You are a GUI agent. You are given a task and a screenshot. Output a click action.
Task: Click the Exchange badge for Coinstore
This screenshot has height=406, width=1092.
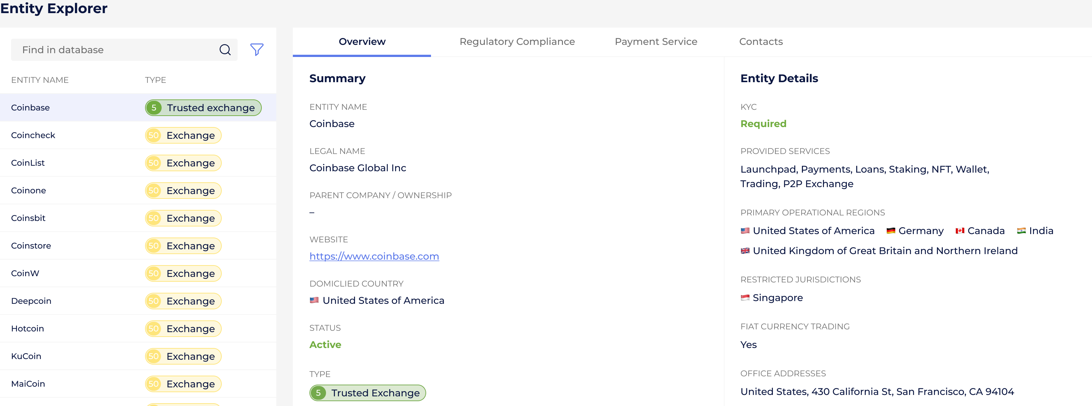pos(183,246)
